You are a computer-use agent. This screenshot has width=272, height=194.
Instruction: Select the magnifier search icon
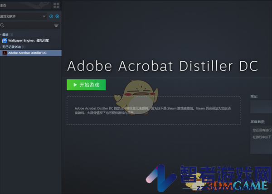tap(2, 25)
